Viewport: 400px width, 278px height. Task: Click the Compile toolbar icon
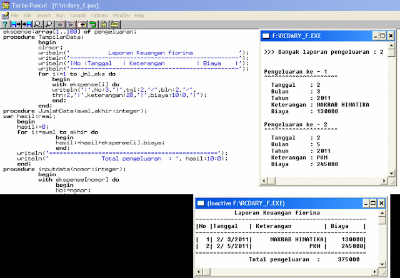pyautogui.click(x=104, y=24)
